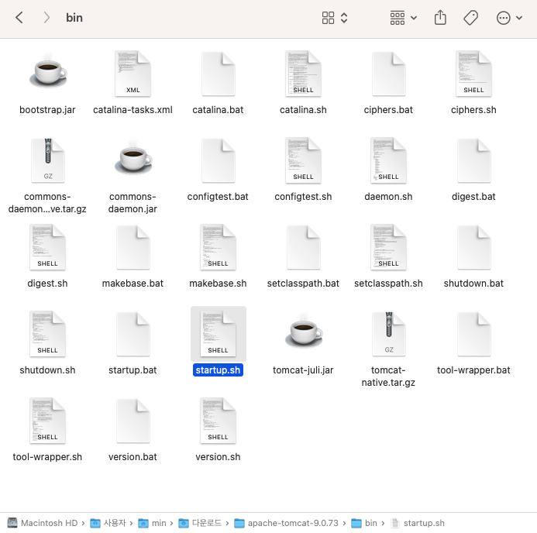The width and height of the screenshot is (537, 533).
Task: Click the shutdown.sh file name
Action: (47, 370)
